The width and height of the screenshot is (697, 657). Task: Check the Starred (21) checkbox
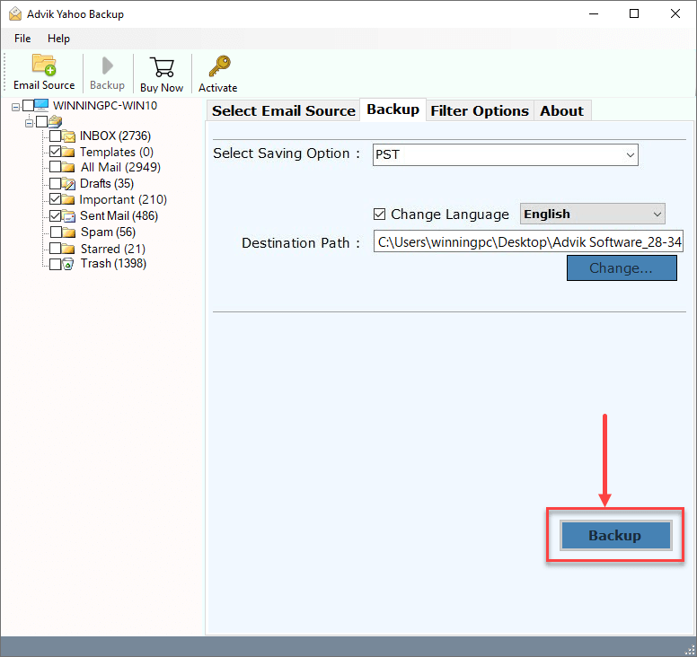56,248
